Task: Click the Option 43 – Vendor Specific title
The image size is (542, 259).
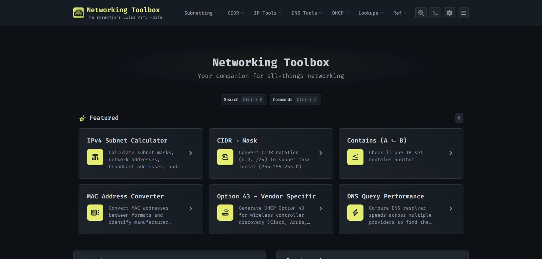Action: point(267,196)
